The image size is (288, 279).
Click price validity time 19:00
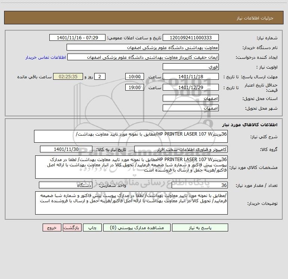[x=134, y=87]
